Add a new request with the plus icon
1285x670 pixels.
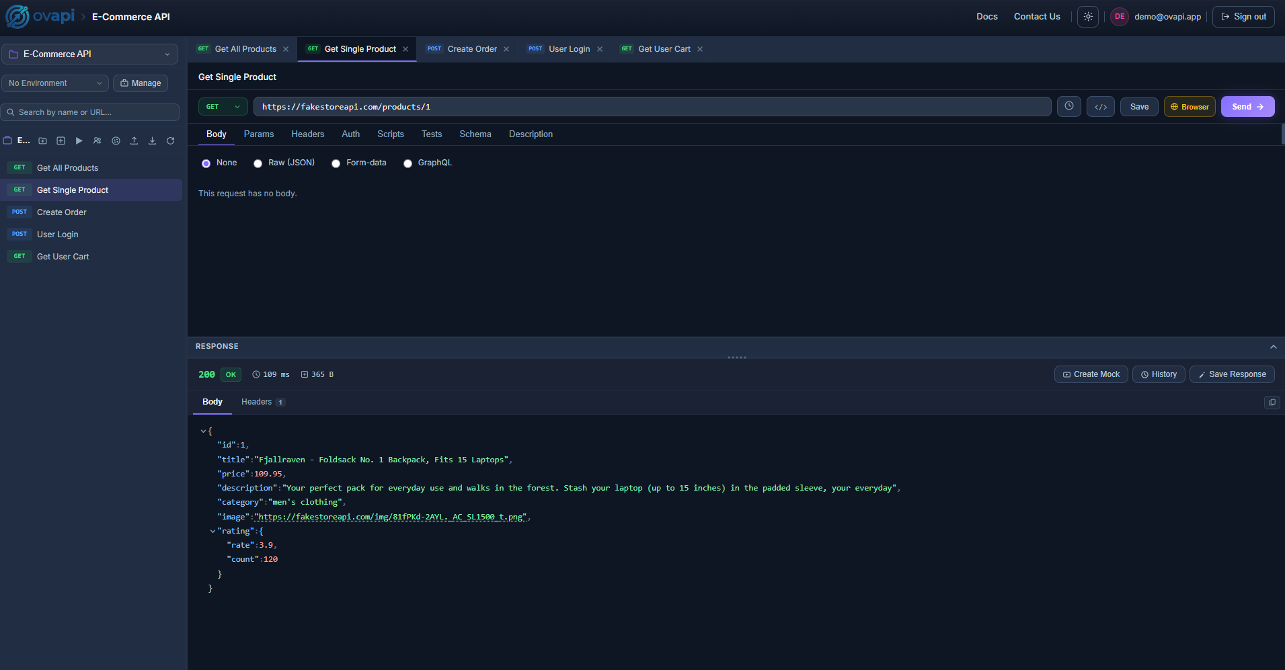(61, 140)
